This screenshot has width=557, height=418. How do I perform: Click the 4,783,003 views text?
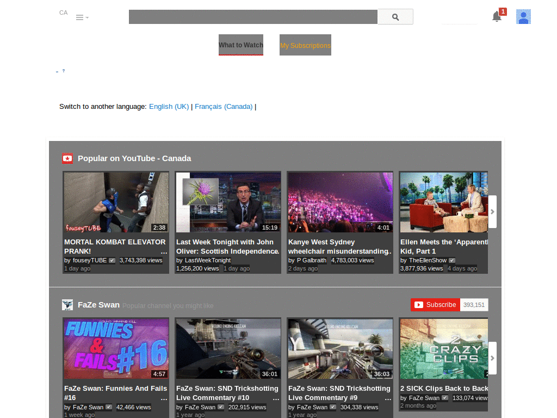[x=352, y=260]
